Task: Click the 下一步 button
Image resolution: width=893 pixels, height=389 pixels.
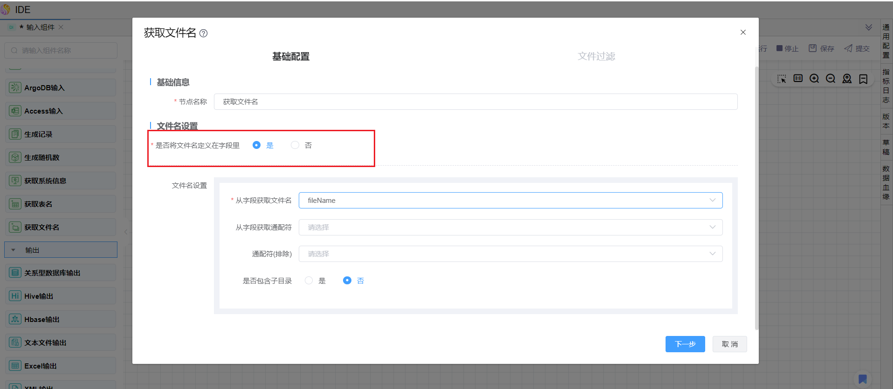Action: pos(685,344)
